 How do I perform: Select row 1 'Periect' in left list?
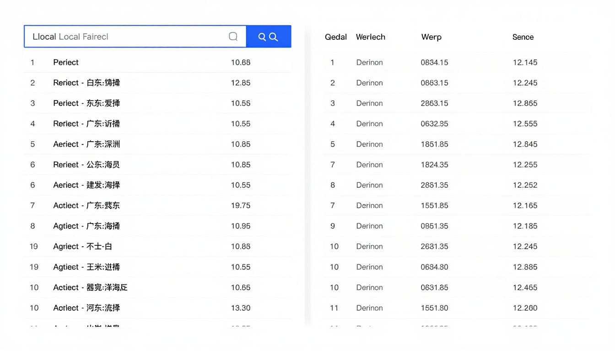click(157, 62)
